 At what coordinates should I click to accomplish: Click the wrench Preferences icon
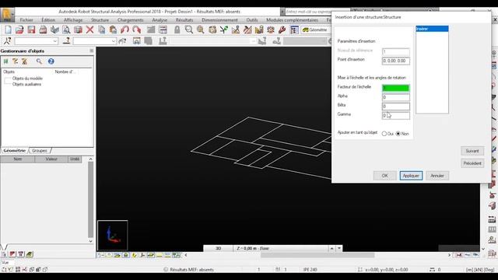(282, 30)
